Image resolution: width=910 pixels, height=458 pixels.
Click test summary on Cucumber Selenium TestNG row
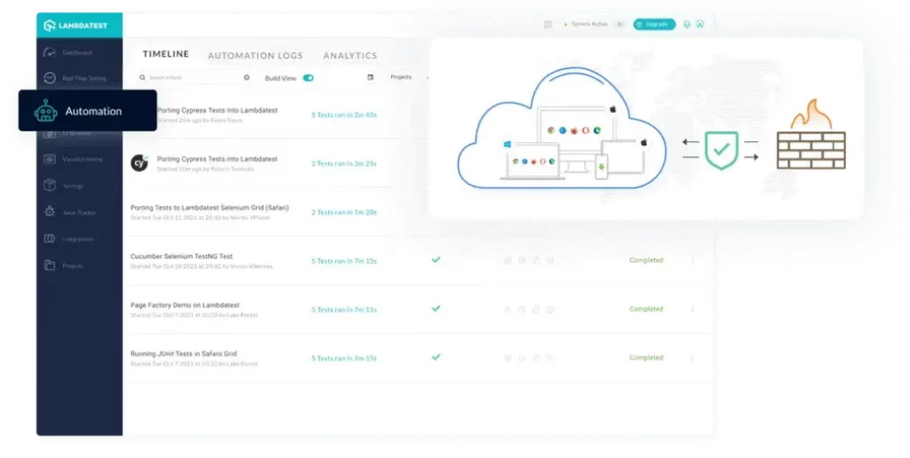344,261
